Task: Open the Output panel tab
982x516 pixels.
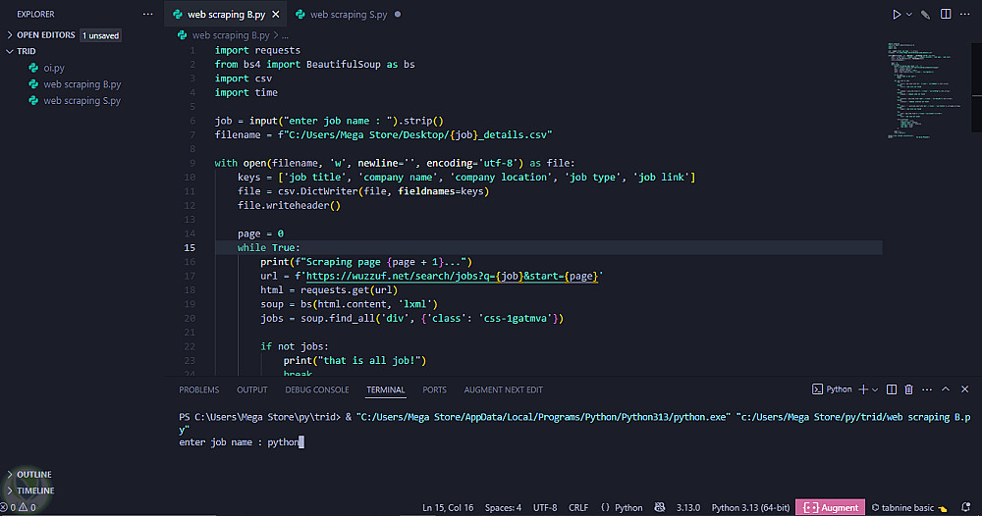Action: click(251, 389)
